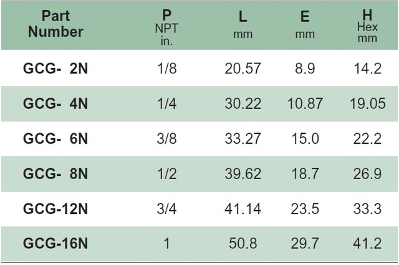
Task: Select the 41.2 hex value
Action: coord(367,243)
